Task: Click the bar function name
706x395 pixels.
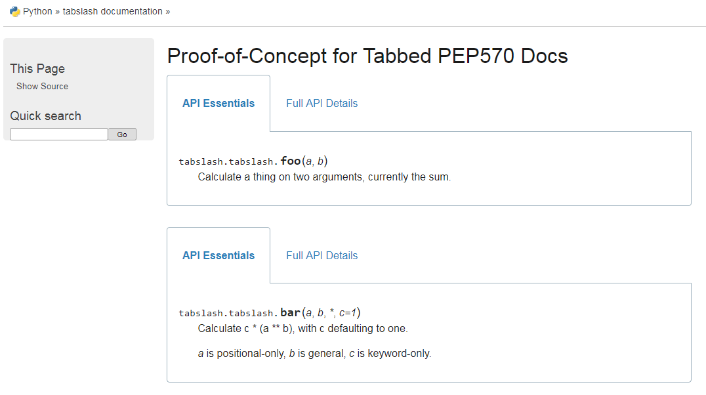Action: [290, 312]
